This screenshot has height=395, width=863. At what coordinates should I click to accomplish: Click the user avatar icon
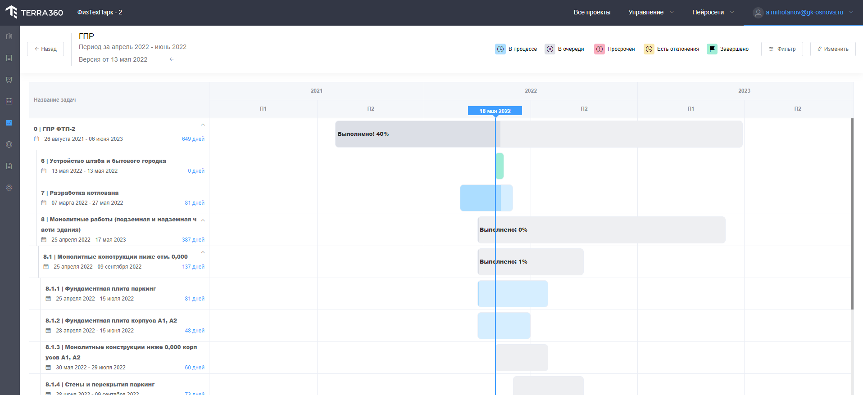click(x=758, y=13)
